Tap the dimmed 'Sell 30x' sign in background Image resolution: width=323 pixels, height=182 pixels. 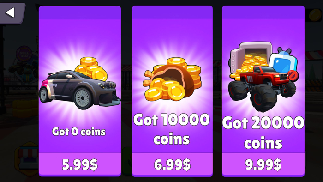coord(24,54)
